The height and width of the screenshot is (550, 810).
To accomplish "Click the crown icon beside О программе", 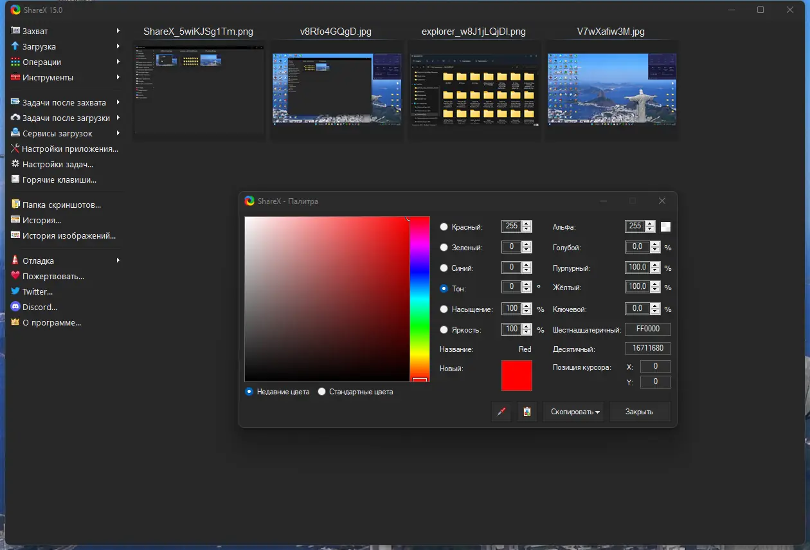I will tap(15, 322).
